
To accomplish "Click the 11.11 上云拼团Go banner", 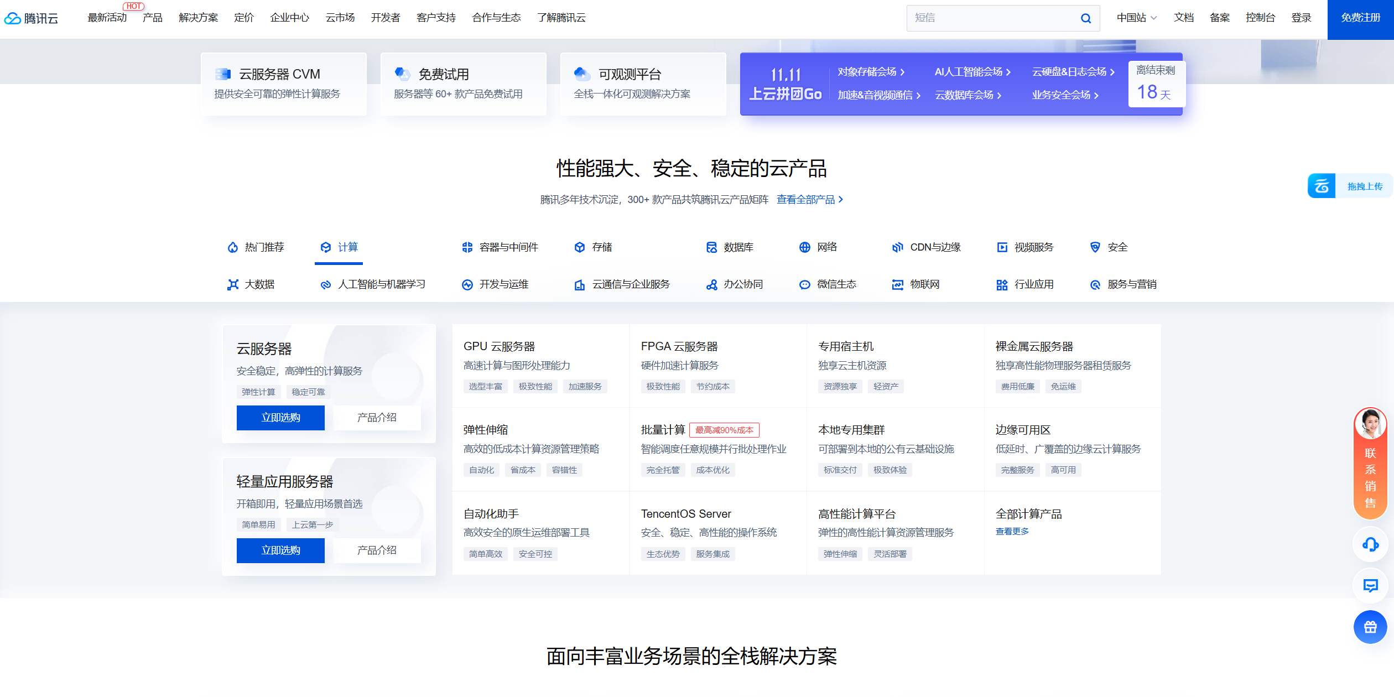I will point(786,84).
